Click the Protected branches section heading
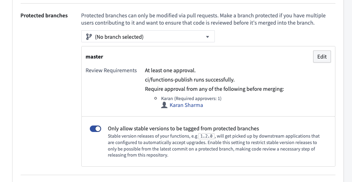Viewport: 352px width, 182px height. point(44,15)
